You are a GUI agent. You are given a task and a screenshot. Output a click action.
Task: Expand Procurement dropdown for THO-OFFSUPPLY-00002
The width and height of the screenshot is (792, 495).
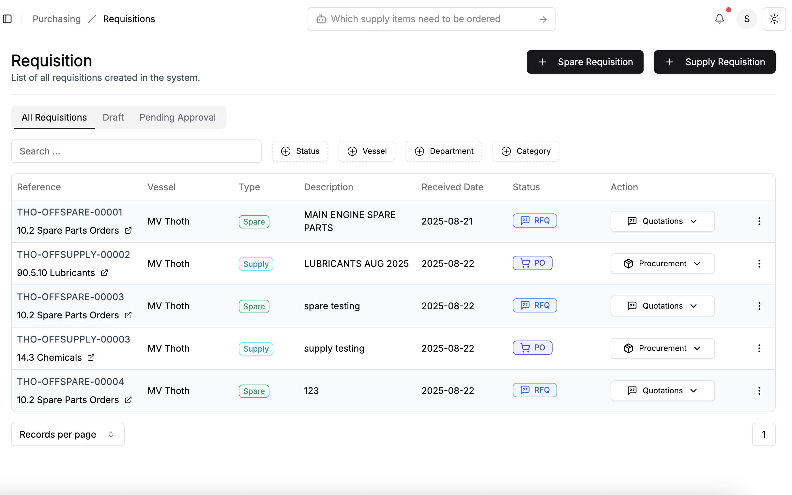click(662, 264)
